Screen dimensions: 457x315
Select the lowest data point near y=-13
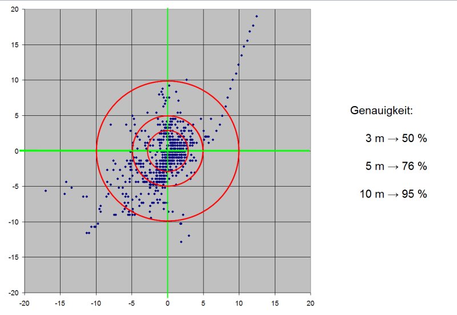pyautogui.click(x=181, y=241)
